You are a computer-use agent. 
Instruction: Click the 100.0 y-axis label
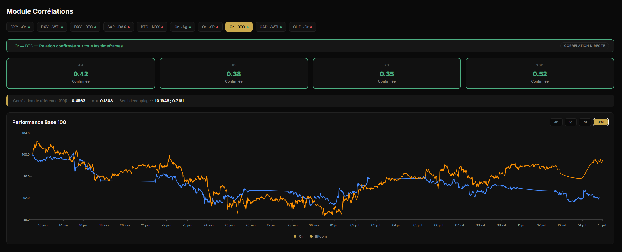click(x=26, y=155)
